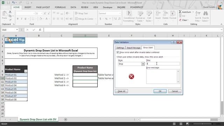This screenshot has height=126, width=224.
Task: Click the AutoSum sigma icon
Action: [x=180, y=12]
